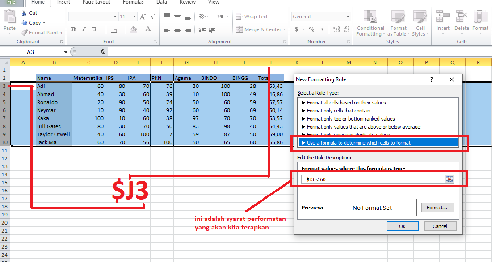Apply Percent Style
The width and height of the screenshot is (492, 262).
tap(311, 29)
